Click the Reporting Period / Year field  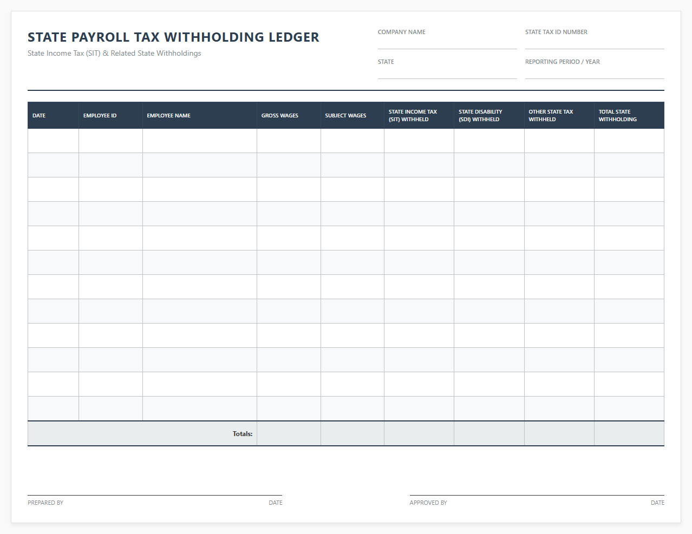click(x=595, y=72)
